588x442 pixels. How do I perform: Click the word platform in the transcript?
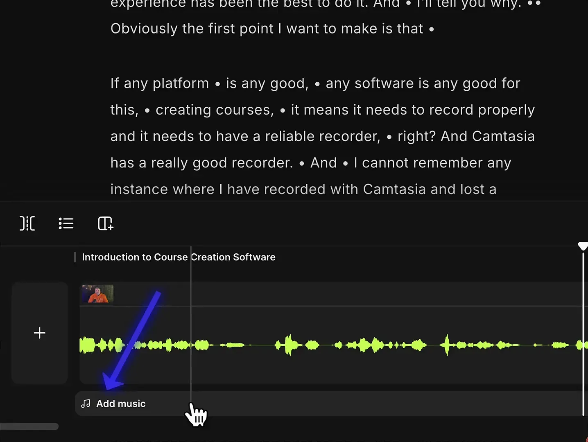tap(182, 83)
